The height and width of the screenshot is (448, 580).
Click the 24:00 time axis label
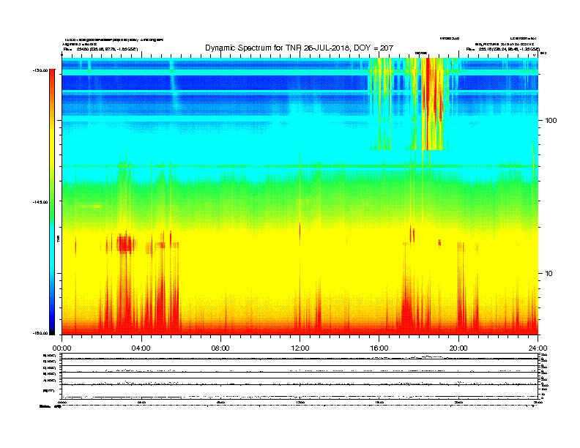[x=538, y=348]
